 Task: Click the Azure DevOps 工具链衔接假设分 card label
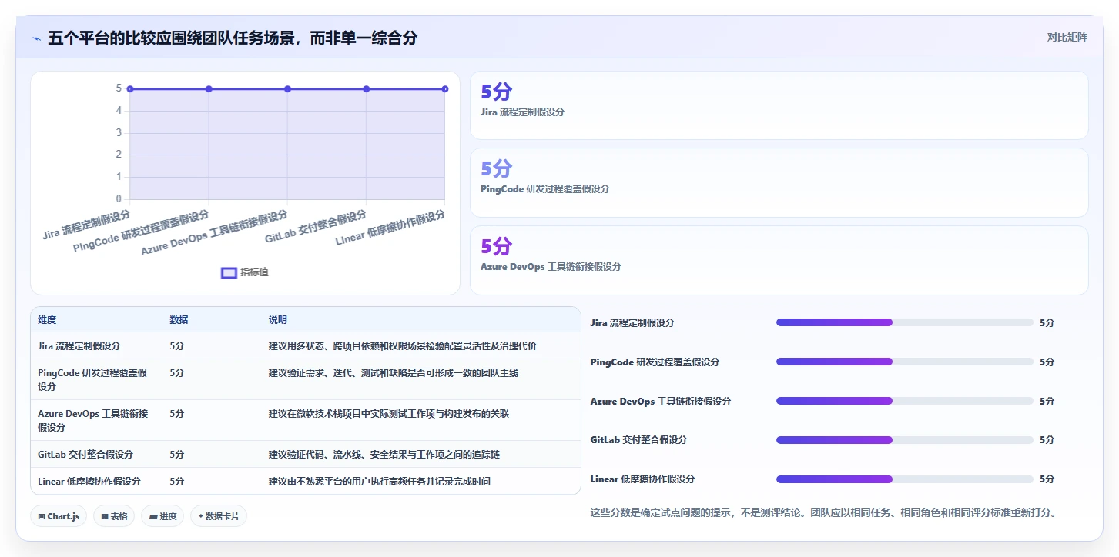point(551,267)
